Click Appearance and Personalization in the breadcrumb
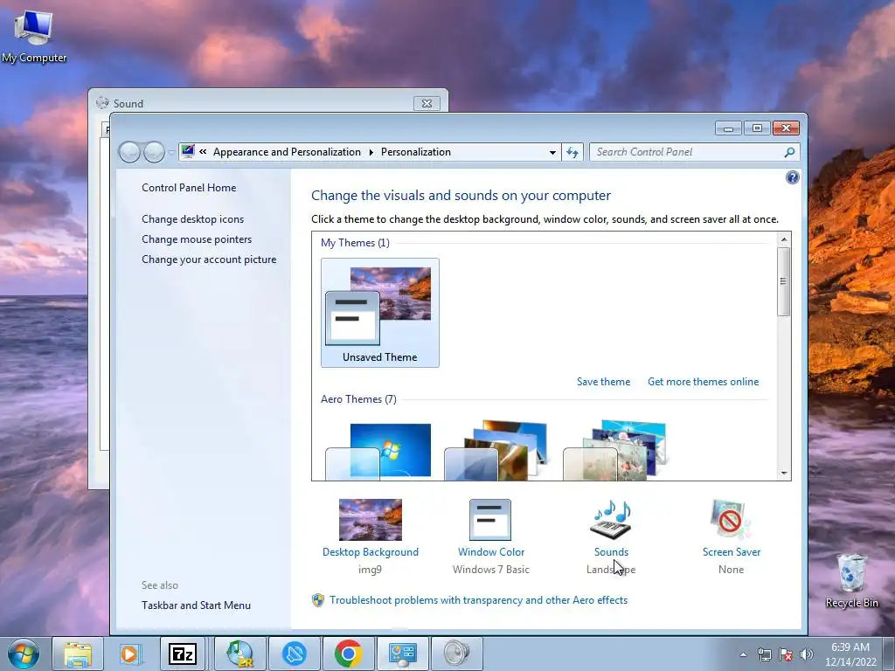The height and width of the screenshot is (671, 895). click(287, 152)
